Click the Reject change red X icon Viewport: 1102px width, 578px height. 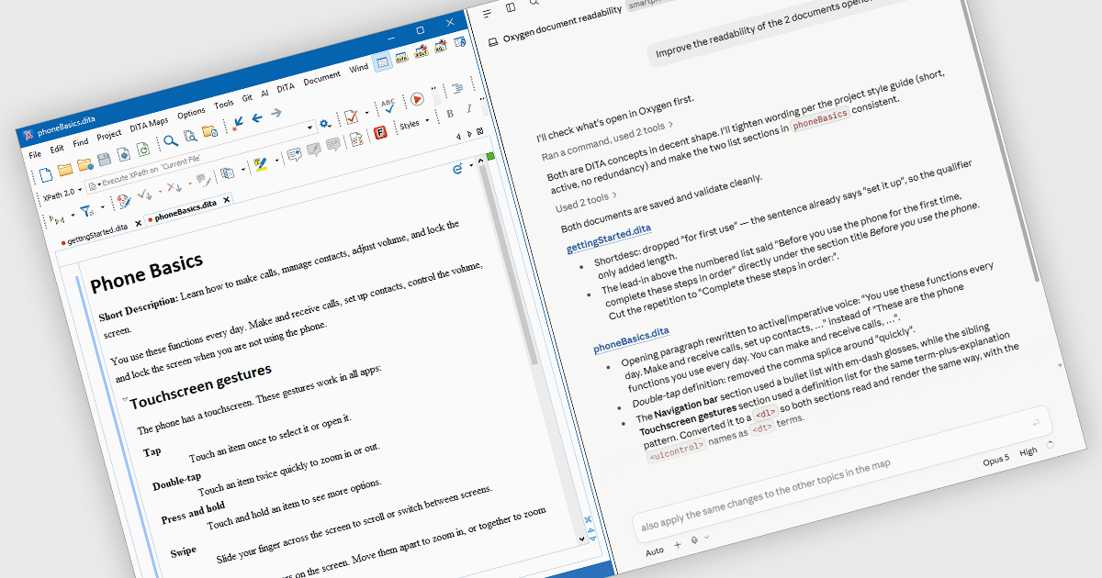click(x=173, y=187)
